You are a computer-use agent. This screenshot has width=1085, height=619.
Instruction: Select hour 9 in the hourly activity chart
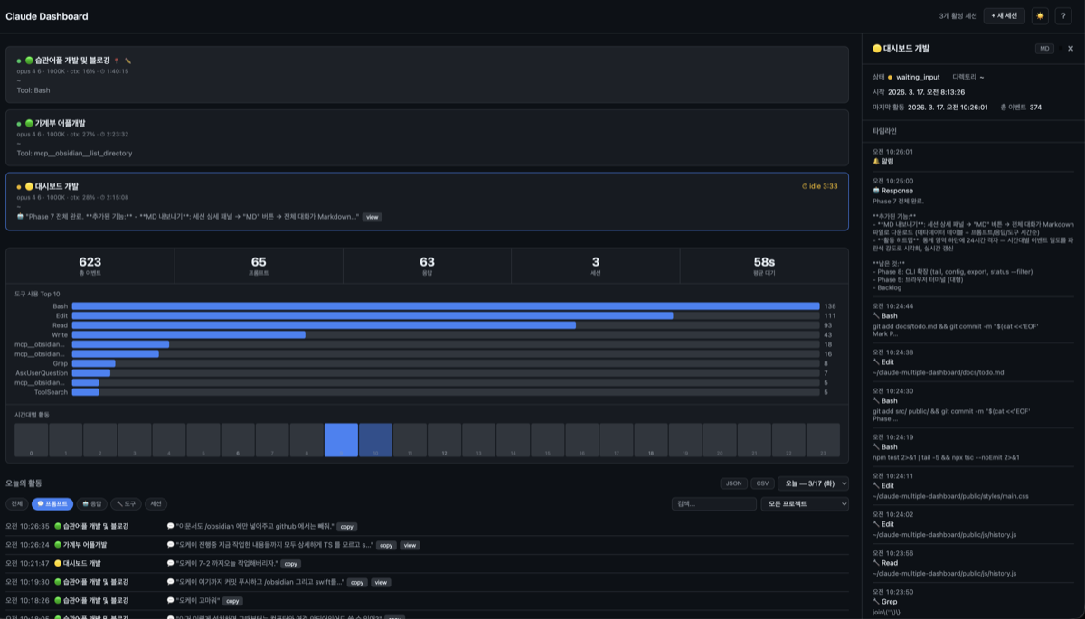coord(341,440)
